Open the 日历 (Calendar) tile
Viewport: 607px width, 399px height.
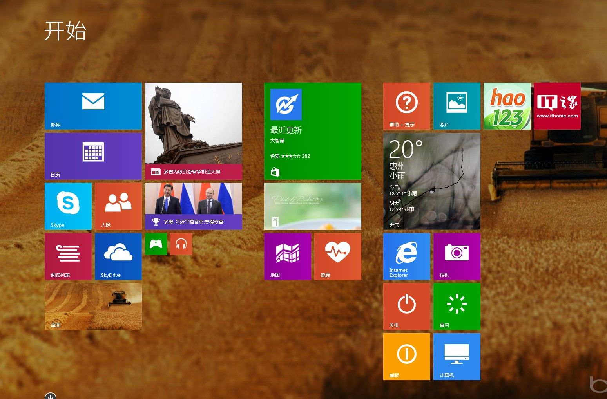coord(93,156)
